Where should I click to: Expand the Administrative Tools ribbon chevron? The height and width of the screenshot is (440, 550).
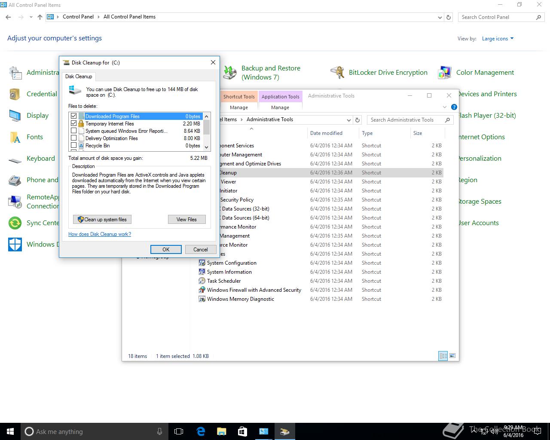pyautogui.click(x=444, y=107)
